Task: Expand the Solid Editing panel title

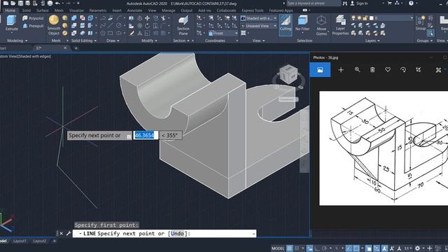Action: 84,41
